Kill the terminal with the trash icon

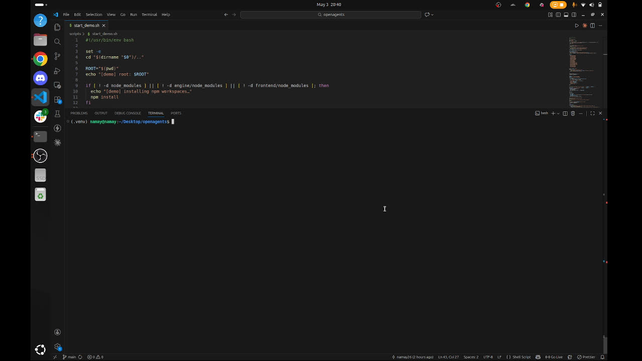click(x=573, y=113)
